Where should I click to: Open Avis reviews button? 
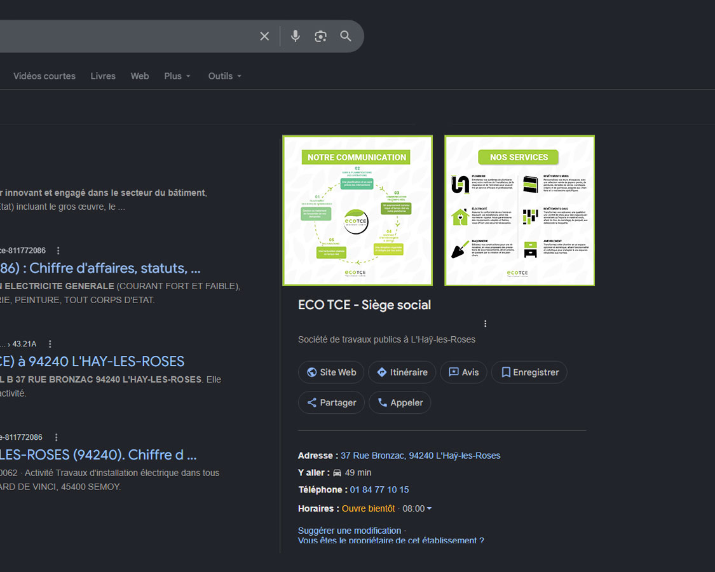tap(464, 372)
